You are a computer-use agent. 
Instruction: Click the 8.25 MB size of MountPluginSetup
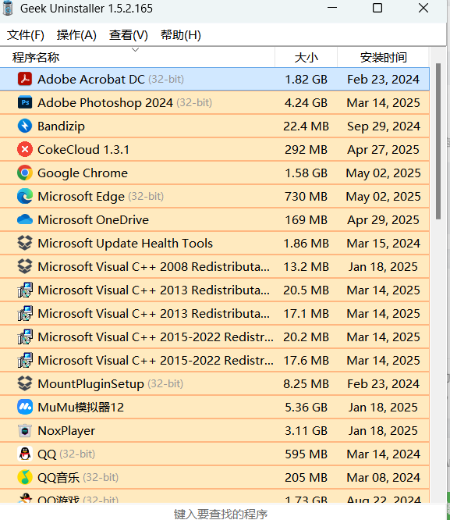click(x=306, y=383)
